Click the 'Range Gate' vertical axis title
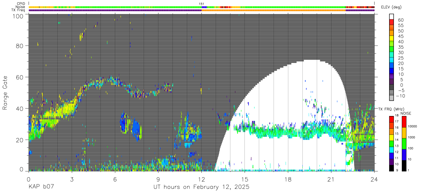Viewport: 421px width, 194px height. tap(5, 92)
